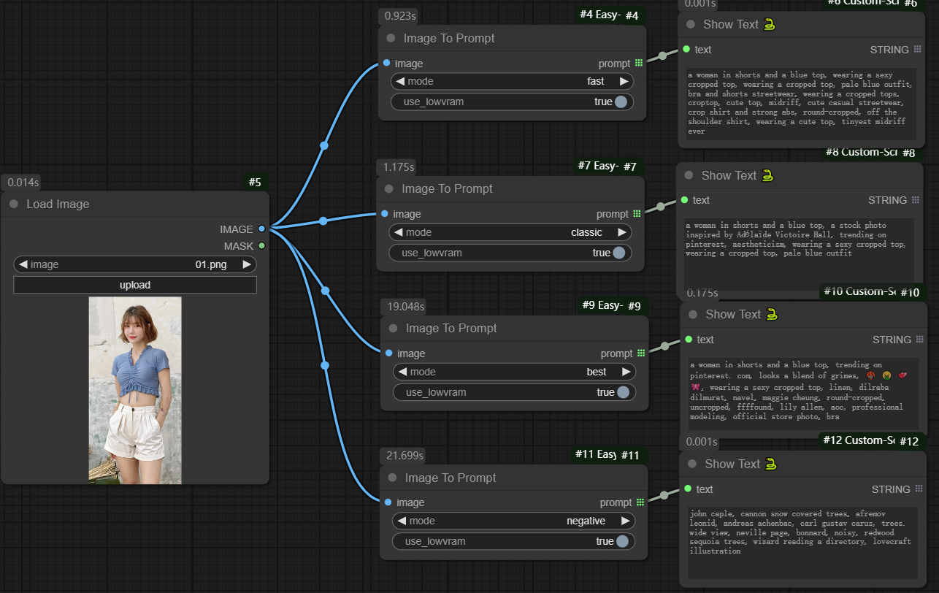This screenshot has height=593, width=939.
Task: Toggle use_lowvram on the classic-mode node
Action: pyautogui.click(x=618, y=253)
